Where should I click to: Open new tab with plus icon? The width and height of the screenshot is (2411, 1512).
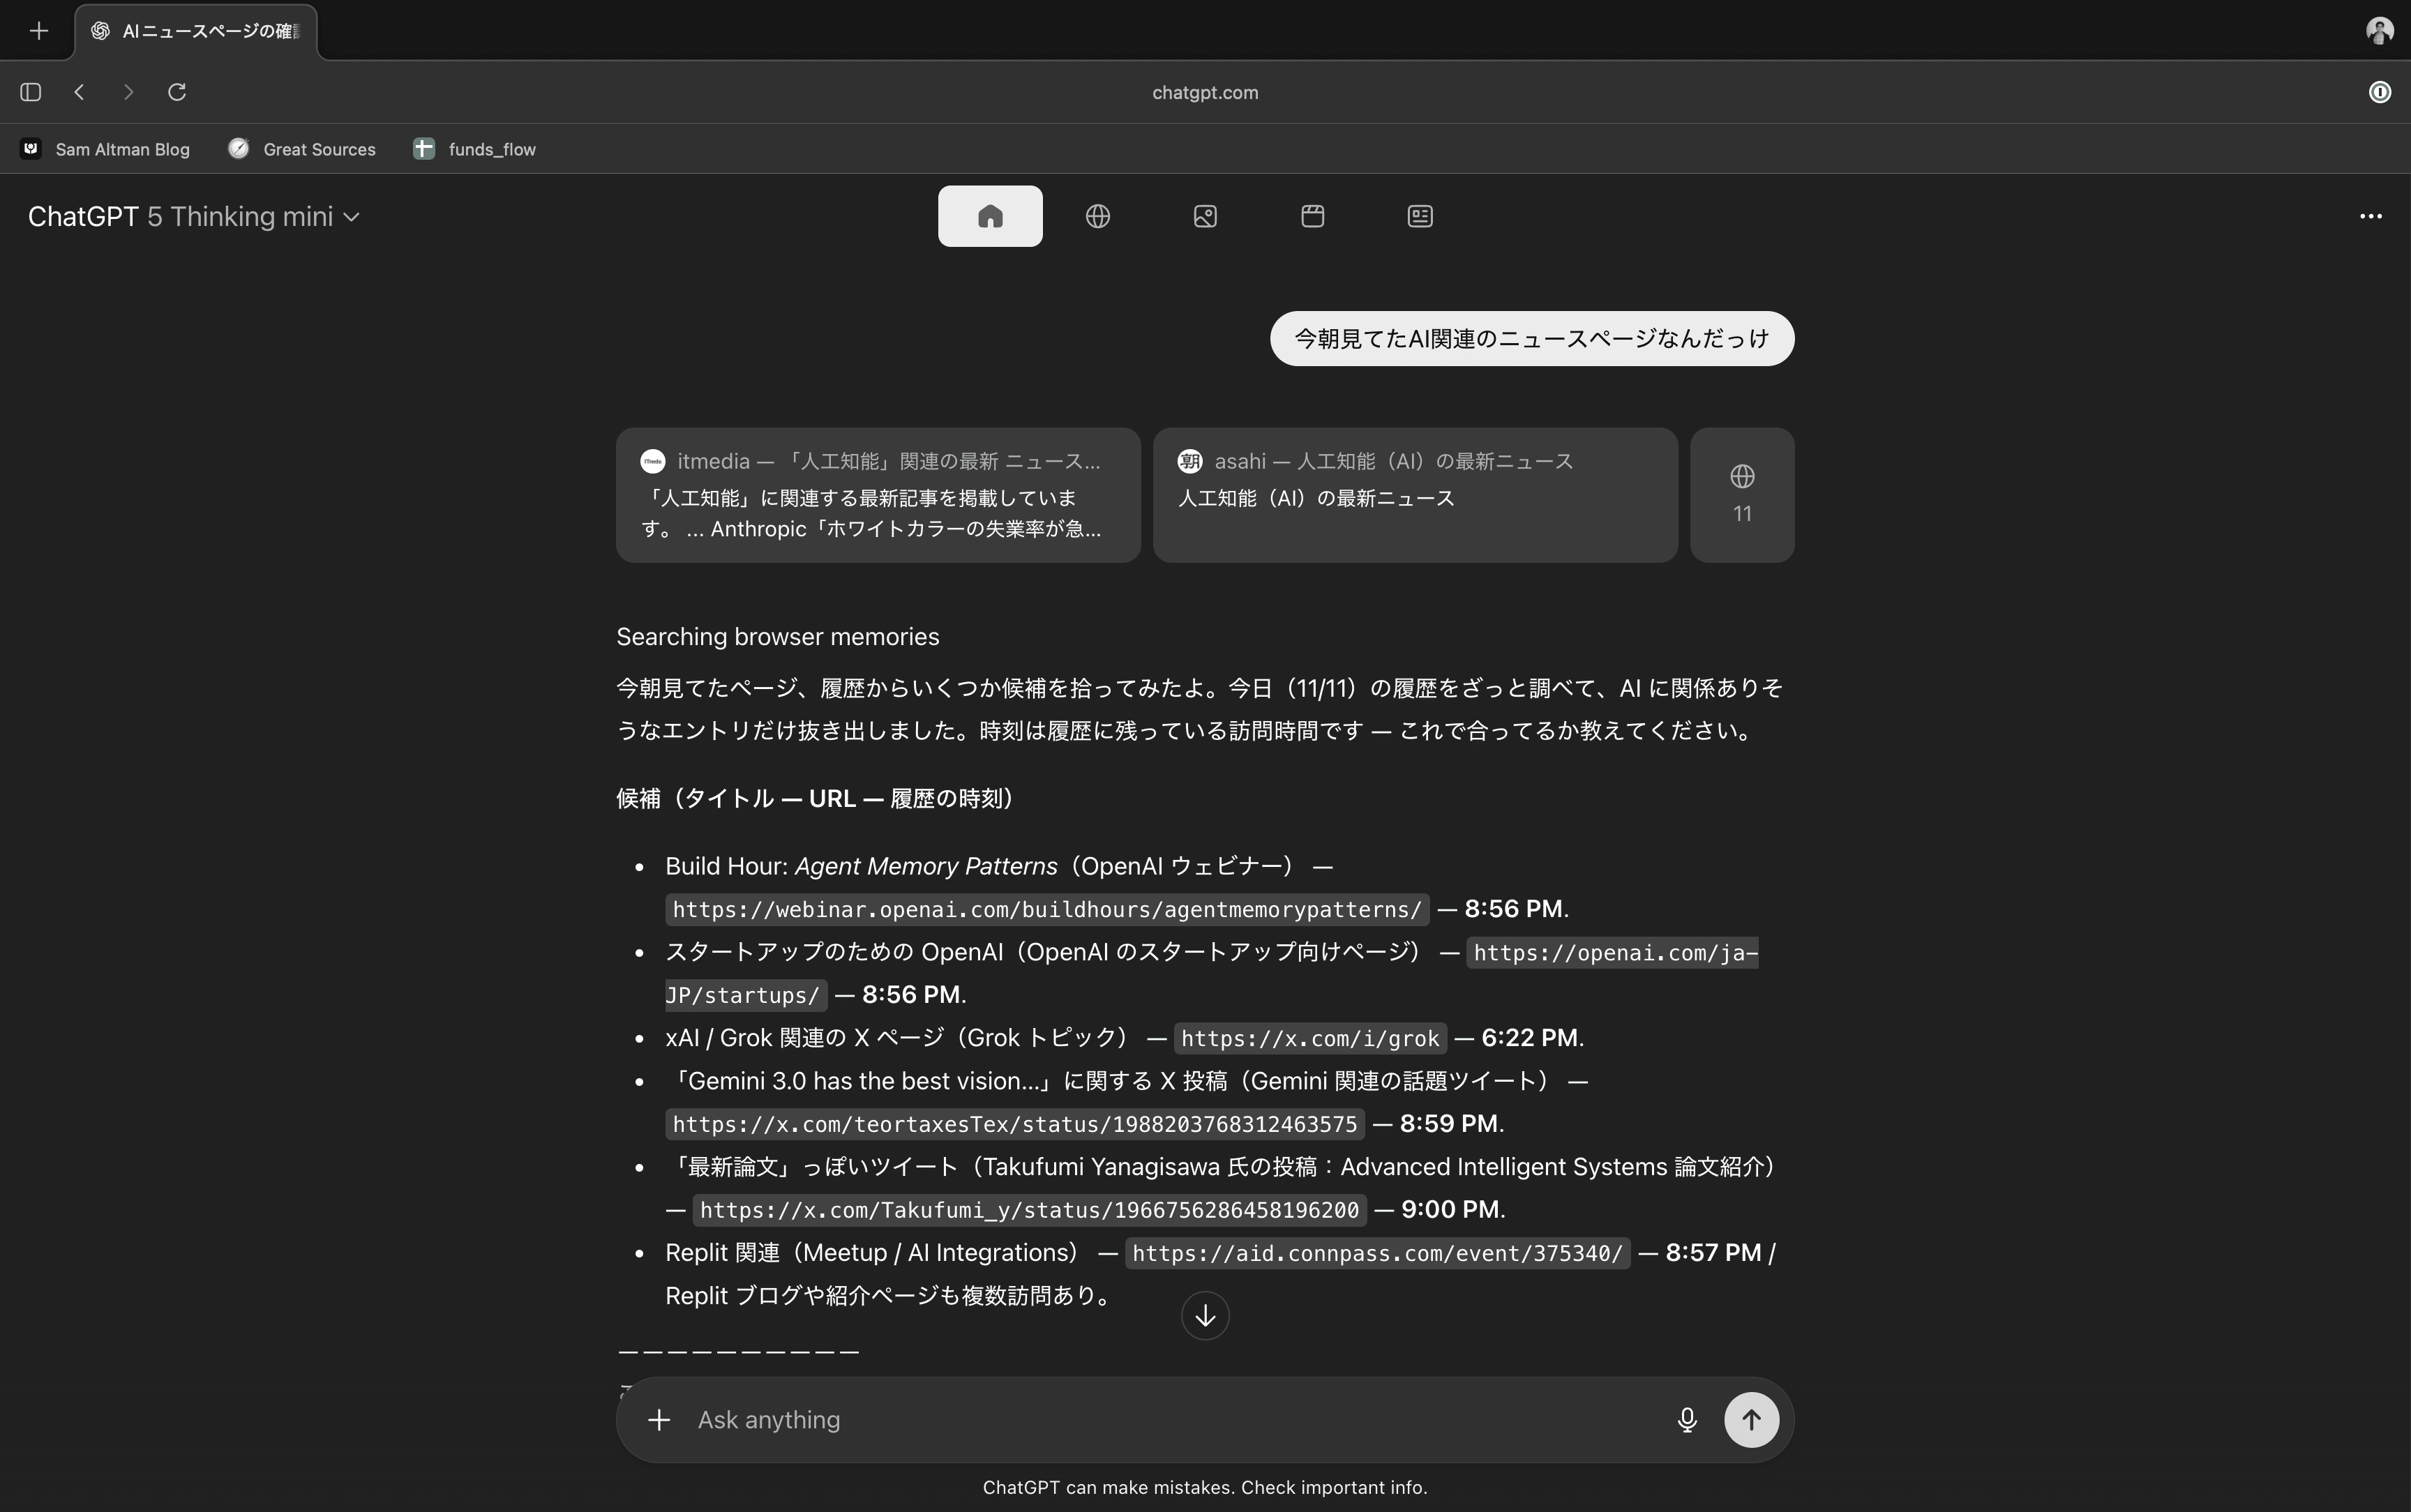pyautogui.click(x=39, y=31)
